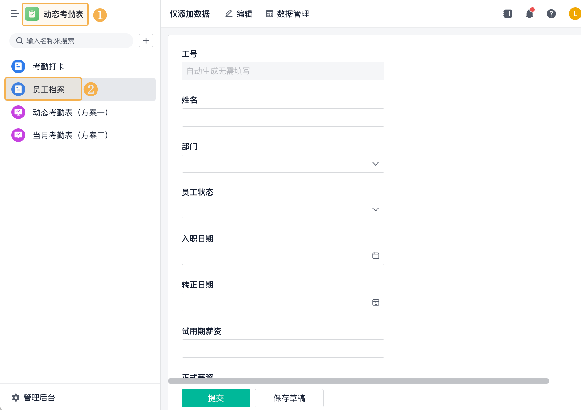Screen dimensions: 581x410
Task: Open the 员工状态 dropdown
Action: [x=283, y=209]
